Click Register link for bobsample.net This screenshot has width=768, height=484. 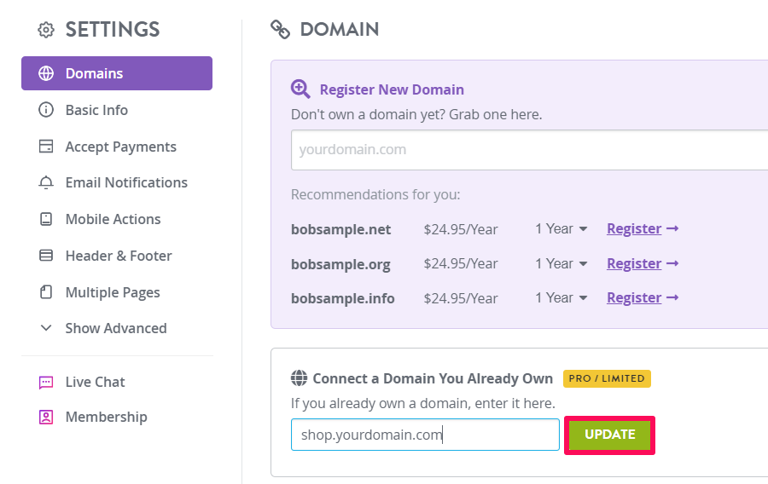coord(643,229)
